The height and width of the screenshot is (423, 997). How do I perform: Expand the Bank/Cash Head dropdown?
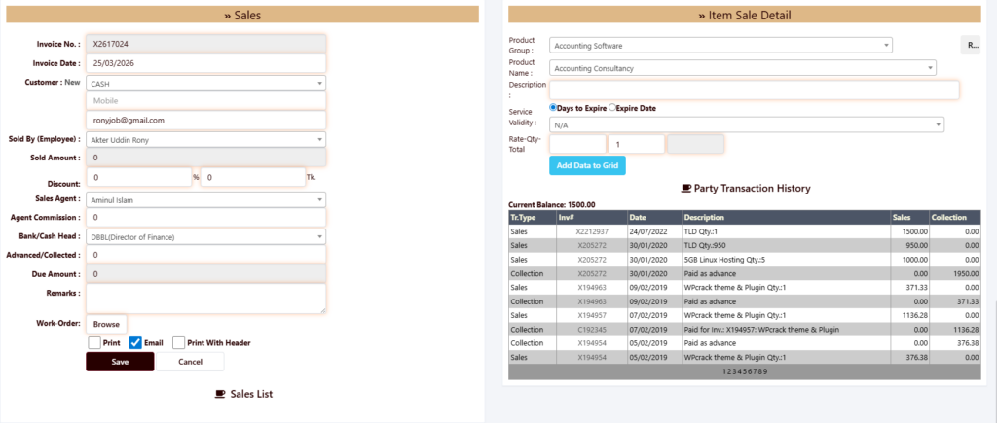[x=205, y=236]
